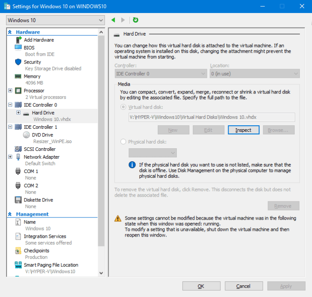Viewport: 312px width, 297px height.
Task: Click the virtual hard disk path field
Action: 212,117
